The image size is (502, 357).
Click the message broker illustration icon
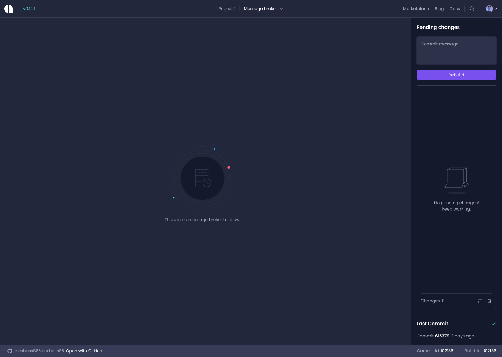tap(203, 178)
